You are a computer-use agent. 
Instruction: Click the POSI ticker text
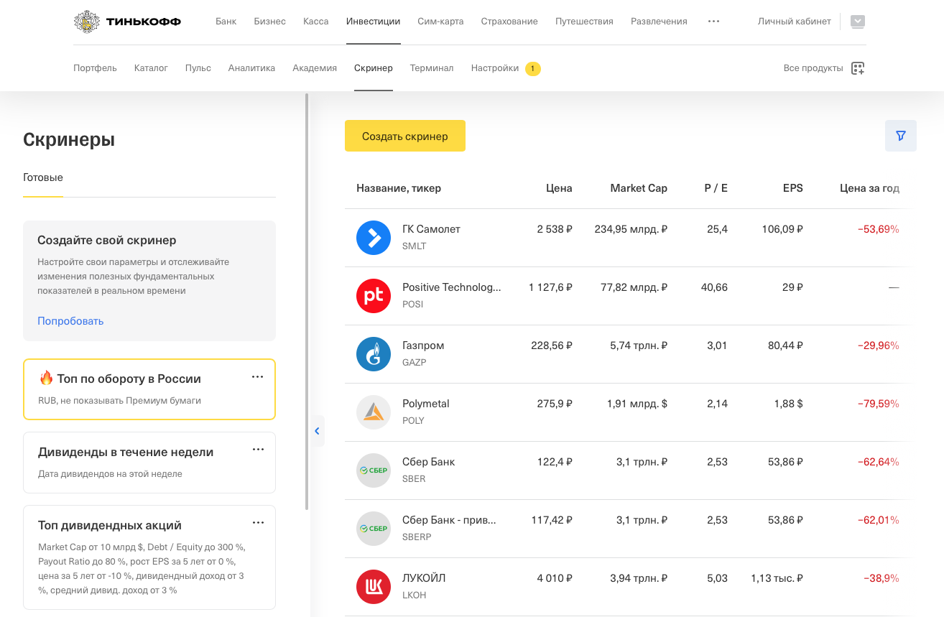[412, 304]
